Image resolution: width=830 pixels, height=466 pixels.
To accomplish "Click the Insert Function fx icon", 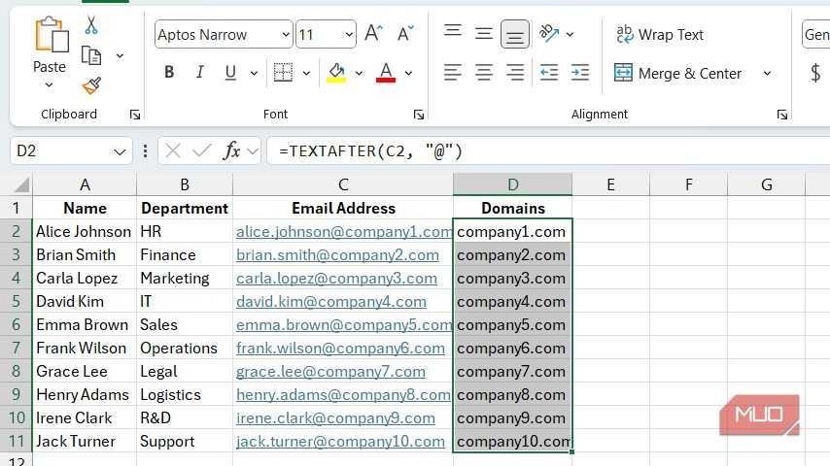I will tap(231, 151).
